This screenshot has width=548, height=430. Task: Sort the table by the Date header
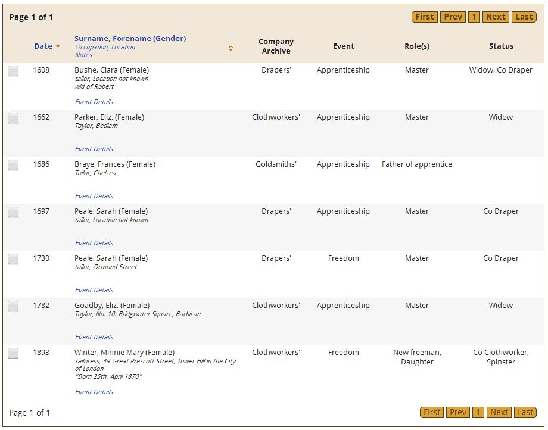pos(43,46)
